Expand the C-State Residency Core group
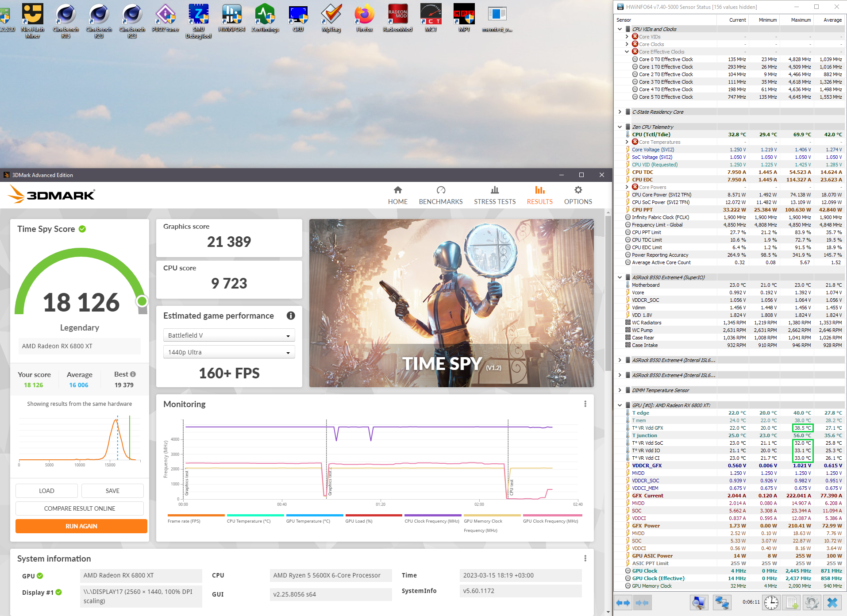The width and height of the screenshot is (847, 616). (620, 112)
